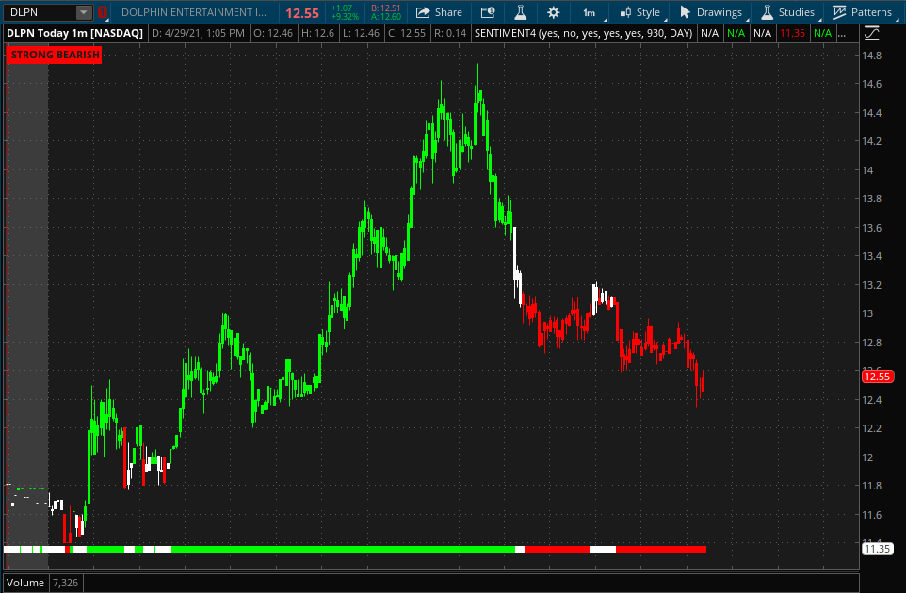Screen dimensions: 906x593
Task: Click the DLPN symbol input field
Action: tap(40, 12)
